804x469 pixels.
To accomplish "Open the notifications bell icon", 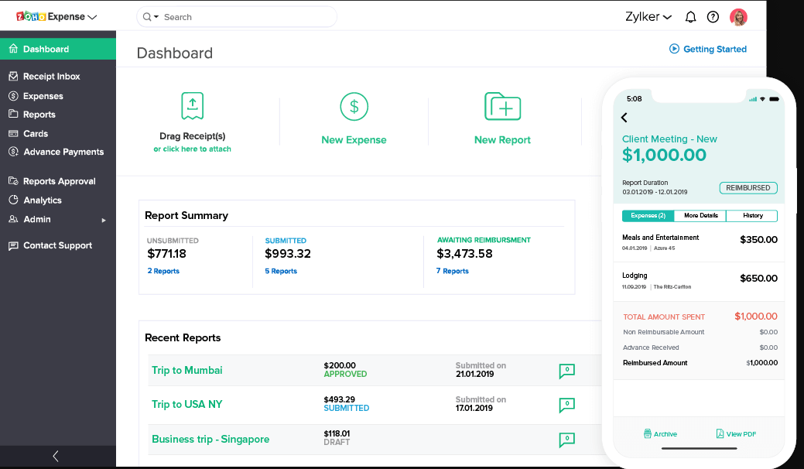I will point(691,17).
